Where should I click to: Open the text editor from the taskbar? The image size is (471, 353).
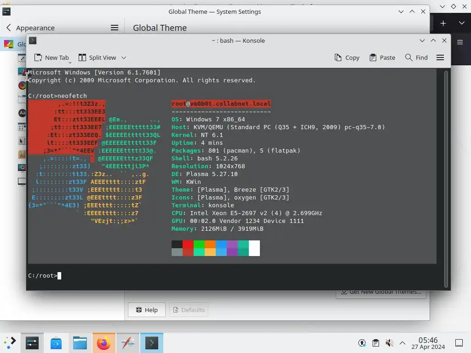(x=128, y=343)
